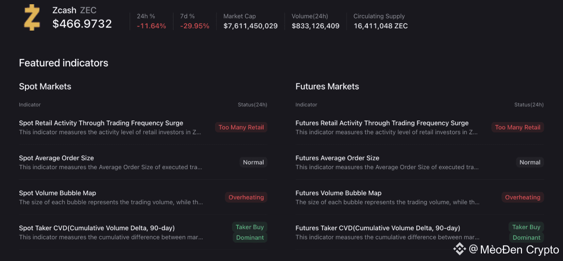Viewport: 563px width, 261px height.
Task: Open the Futures Average Order Size indicator
Action: coord(337,158)
